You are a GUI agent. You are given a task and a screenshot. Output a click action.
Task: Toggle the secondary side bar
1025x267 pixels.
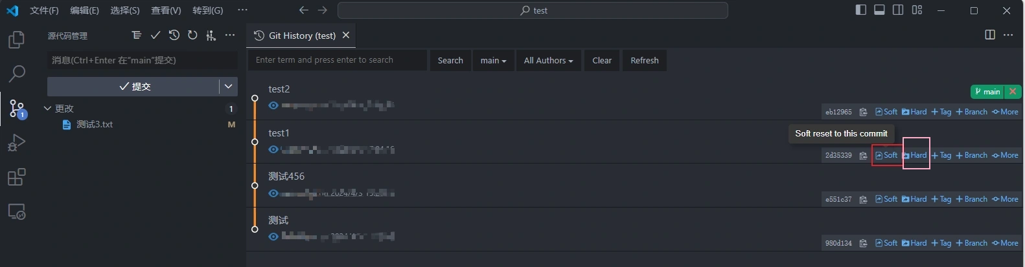898,10
